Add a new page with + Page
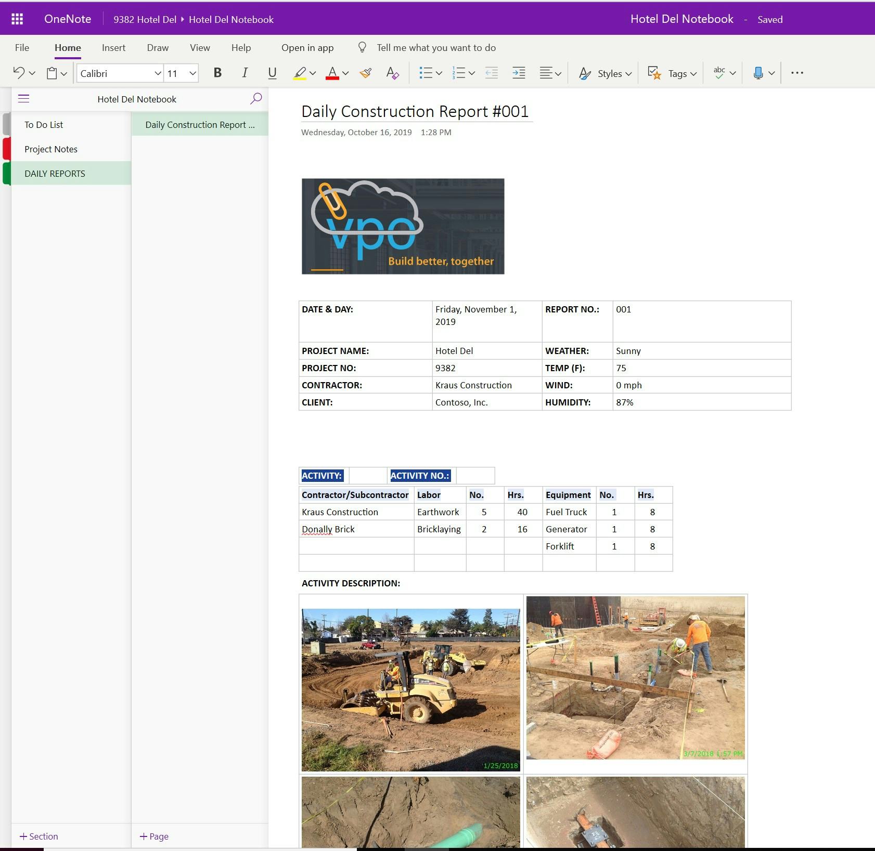The height and width of the screenshot is (851, 875). click(x=153, y=836)
